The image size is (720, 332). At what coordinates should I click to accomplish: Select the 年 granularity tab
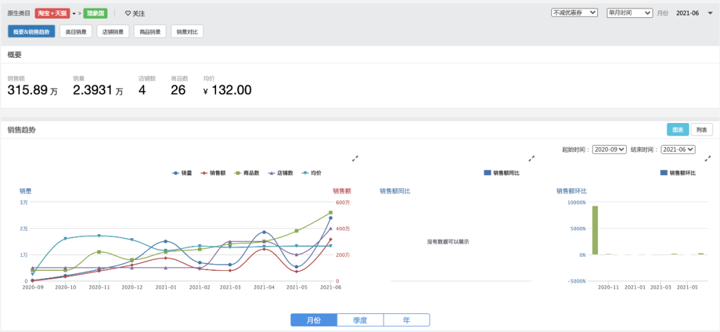coord(407,320)
